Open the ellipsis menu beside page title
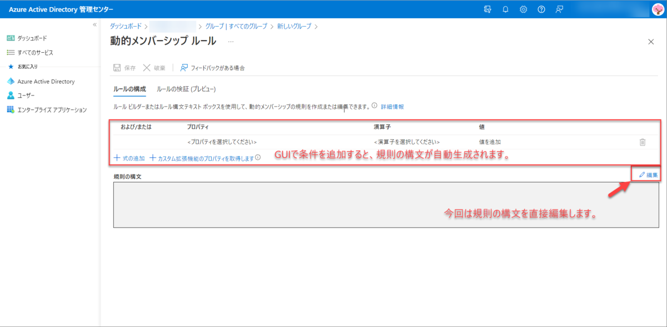This screenshot has height=327, width=667. [x=231, y=42]
